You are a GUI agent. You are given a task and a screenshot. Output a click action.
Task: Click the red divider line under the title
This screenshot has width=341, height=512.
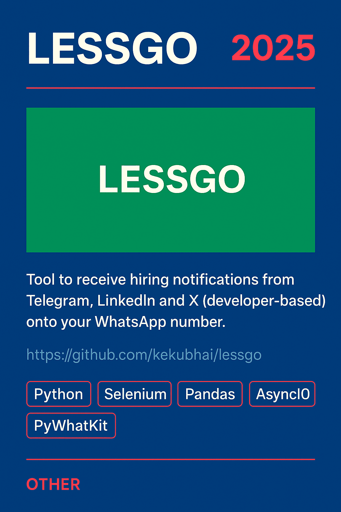[x=170, y=88]
